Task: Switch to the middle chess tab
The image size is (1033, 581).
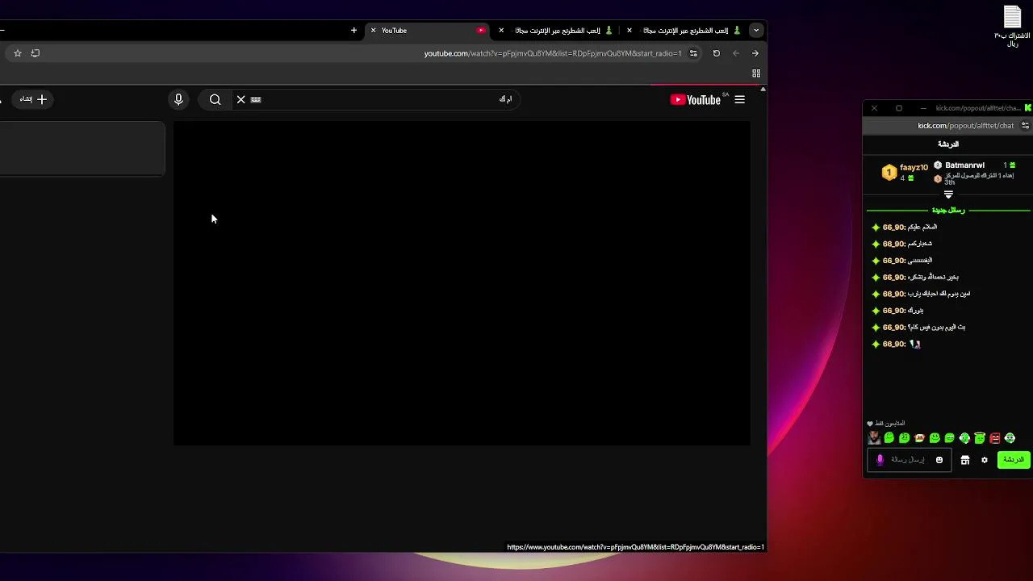Action: [x=557, y=31]
